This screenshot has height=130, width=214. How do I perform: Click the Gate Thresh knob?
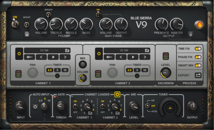(62, 107)
